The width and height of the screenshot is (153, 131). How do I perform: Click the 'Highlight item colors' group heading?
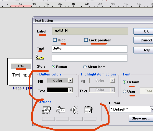tap(98, 74)
